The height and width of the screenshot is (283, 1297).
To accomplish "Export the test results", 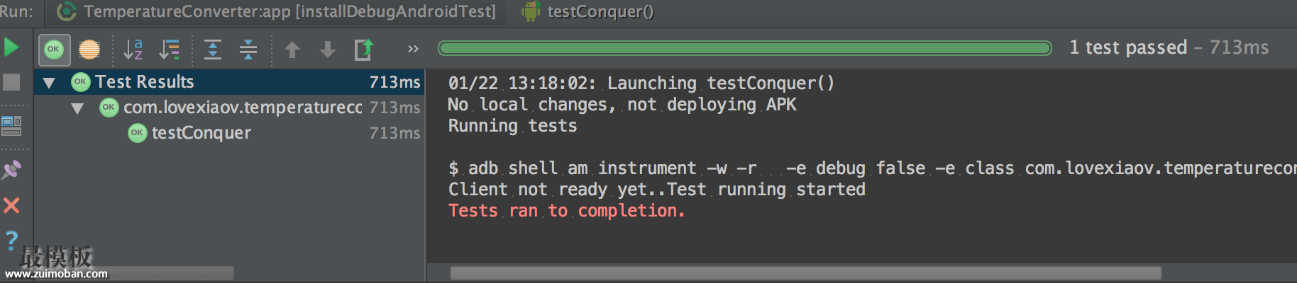I will click(x=363, y=49).
